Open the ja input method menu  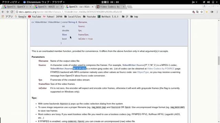[195, 2]
